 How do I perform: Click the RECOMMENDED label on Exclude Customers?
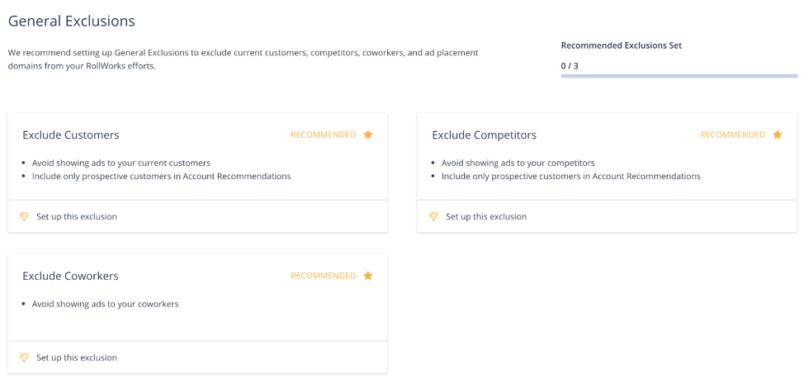point(323,135)
